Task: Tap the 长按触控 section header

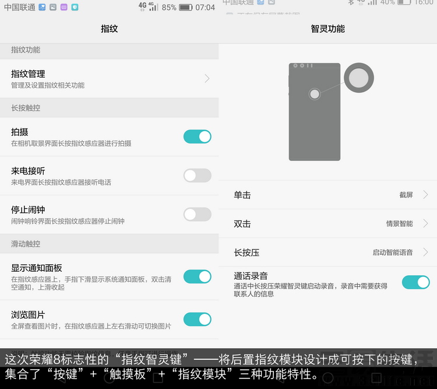Action: pos(26,108)
